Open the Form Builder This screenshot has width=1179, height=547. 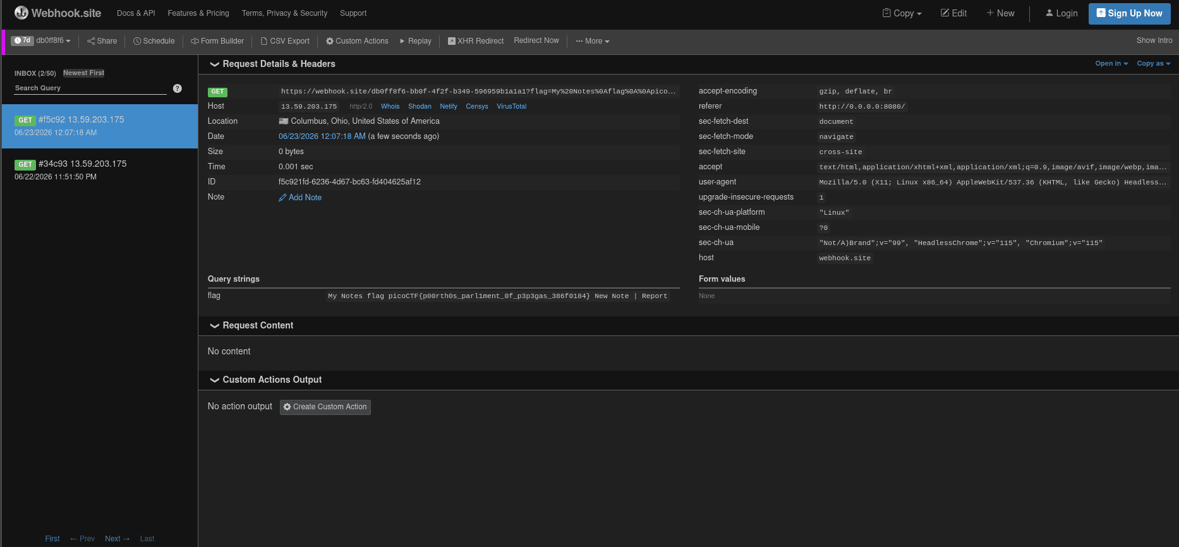click(217, 41)
